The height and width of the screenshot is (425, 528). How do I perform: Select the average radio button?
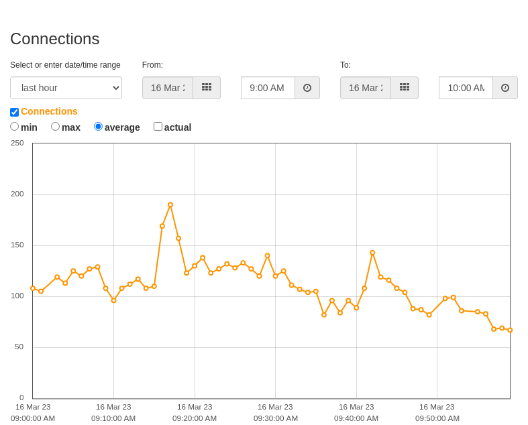98,127
